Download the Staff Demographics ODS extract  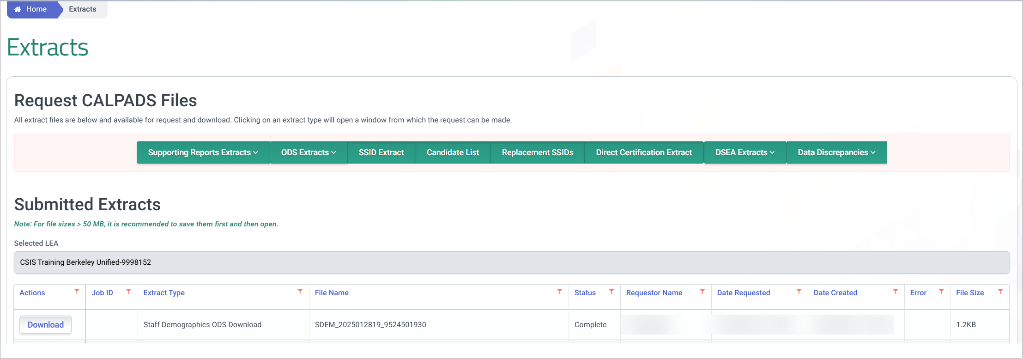(x=45, y=325)
